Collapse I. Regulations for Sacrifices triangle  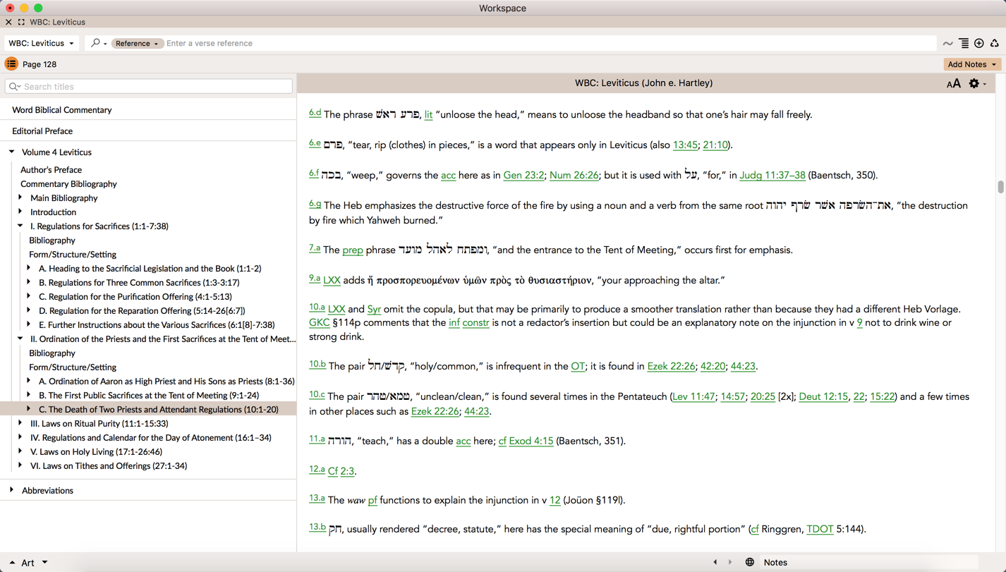point(20,226)
